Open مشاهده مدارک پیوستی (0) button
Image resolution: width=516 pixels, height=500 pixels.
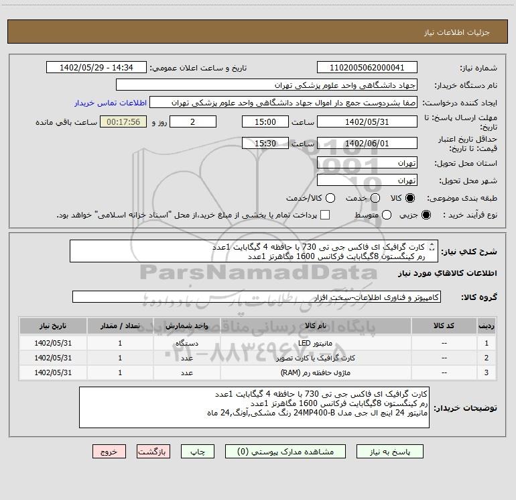287,452
